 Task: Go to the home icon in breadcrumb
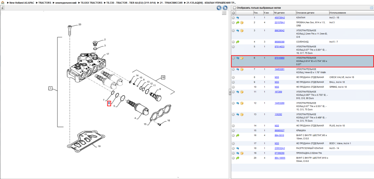point(3,3)
